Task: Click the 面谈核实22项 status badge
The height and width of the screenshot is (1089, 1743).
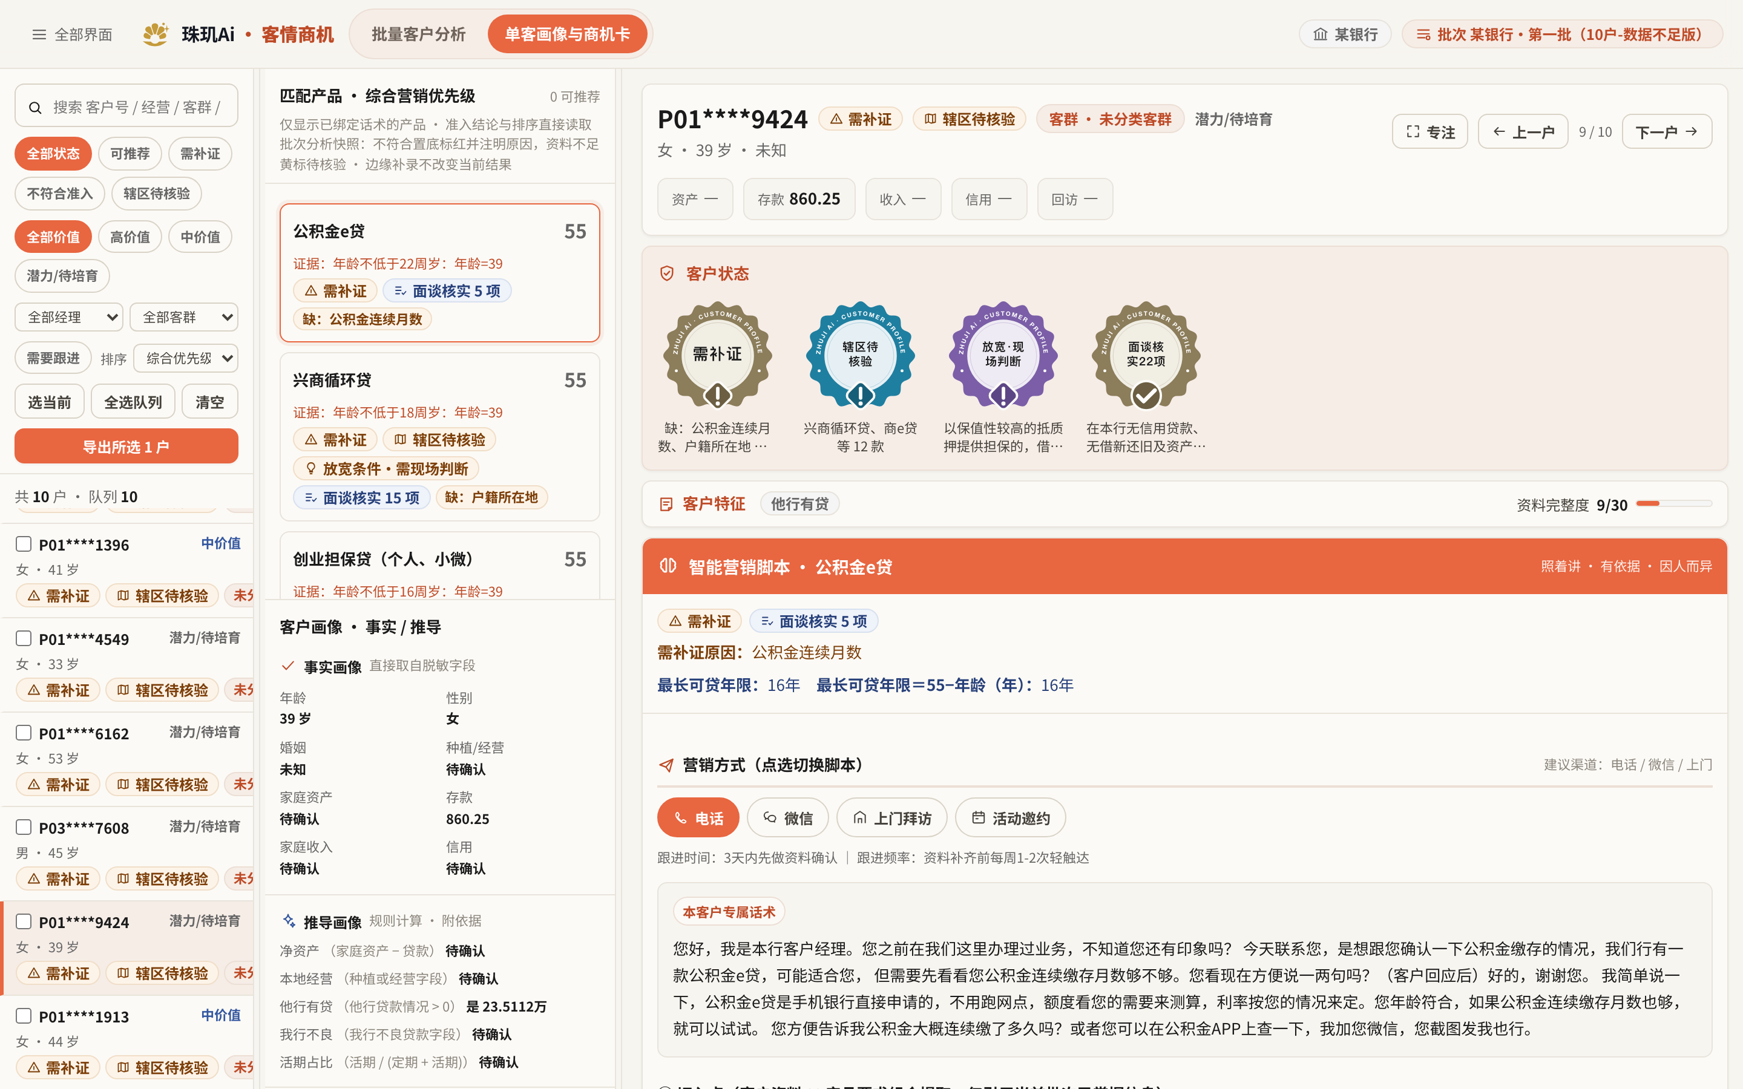Action: point(1145,355)
